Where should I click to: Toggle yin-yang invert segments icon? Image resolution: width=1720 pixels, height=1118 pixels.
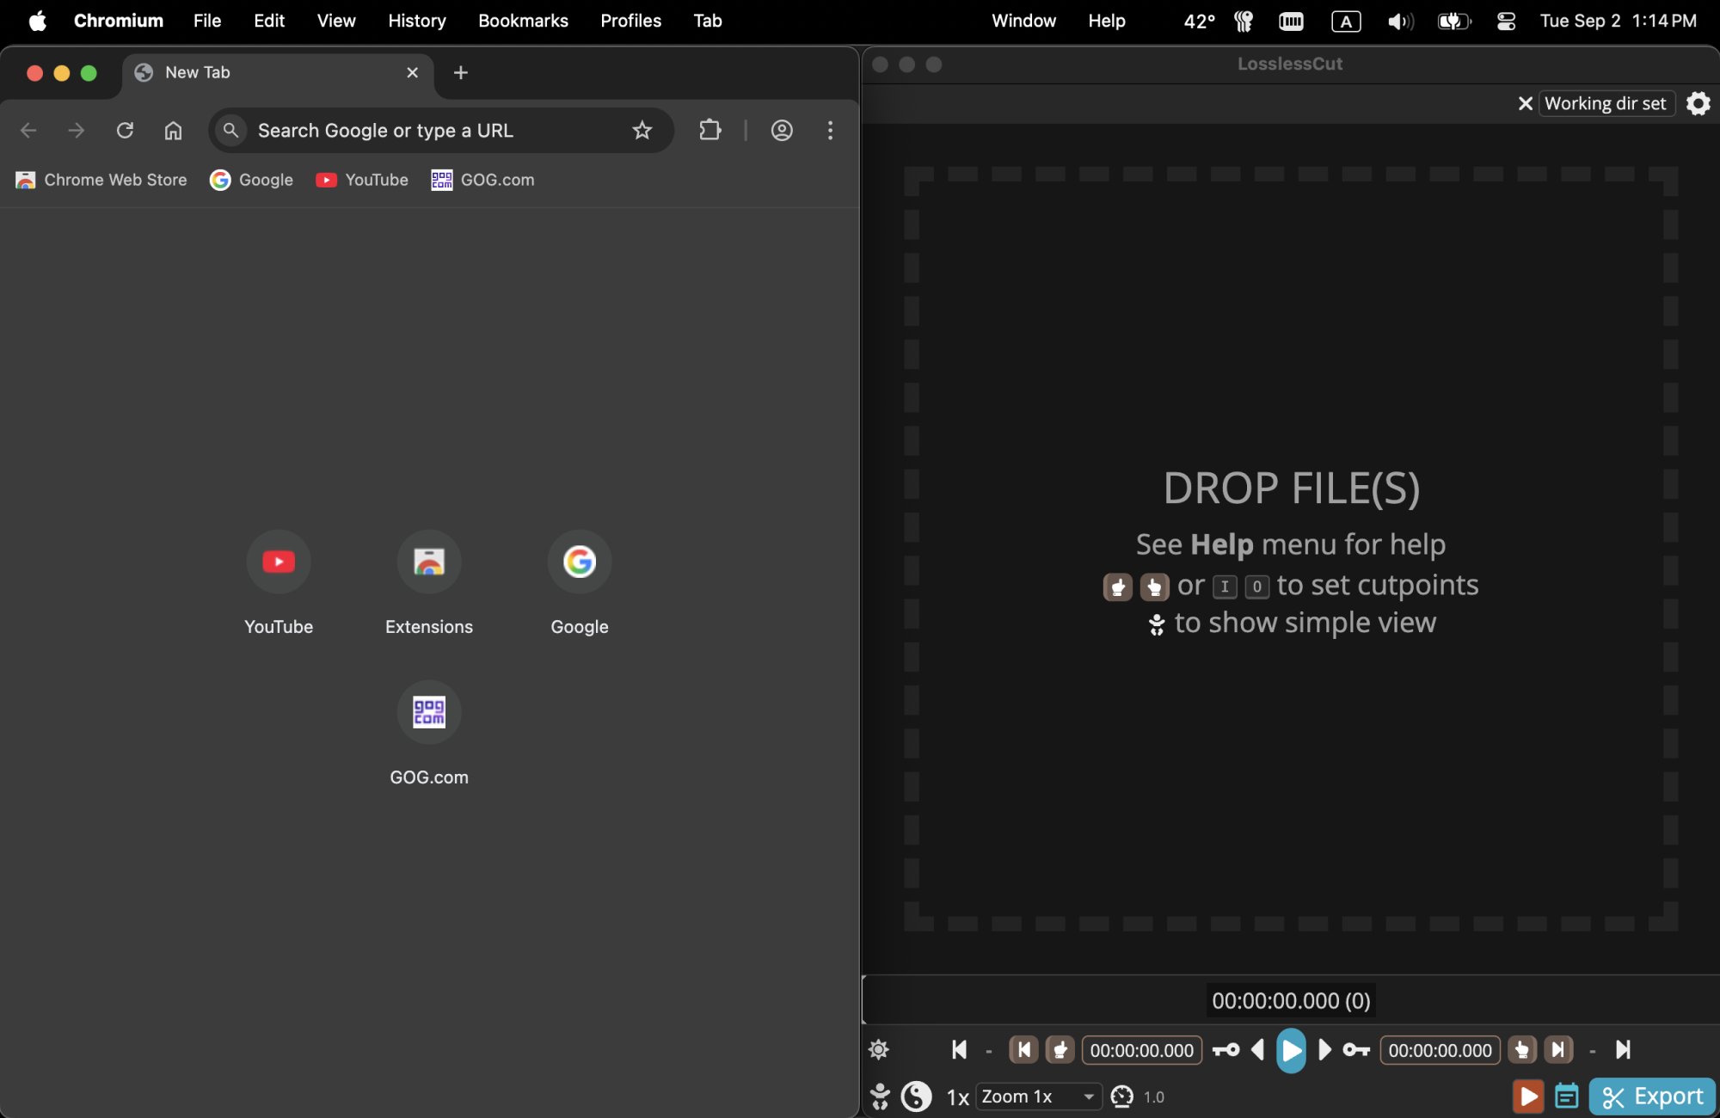click(x=916, y=1096)
